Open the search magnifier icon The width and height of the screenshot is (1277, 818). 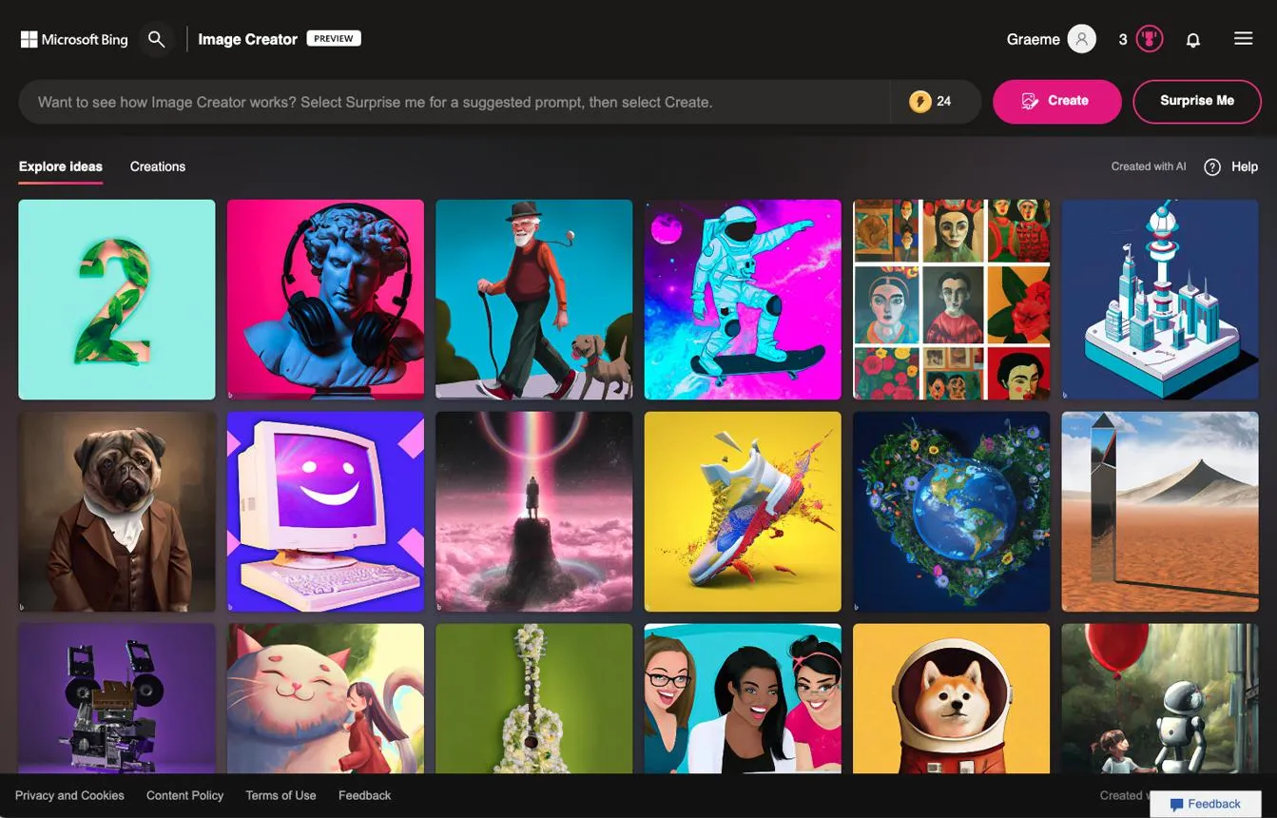157,39
